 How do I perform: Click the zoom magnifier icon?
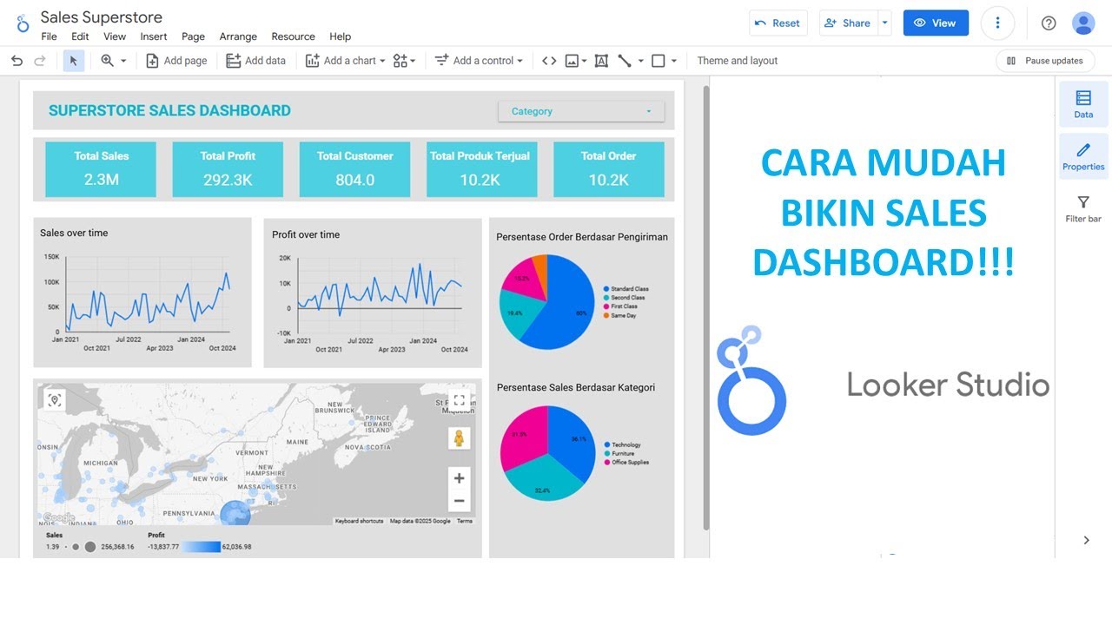[108, 61]
